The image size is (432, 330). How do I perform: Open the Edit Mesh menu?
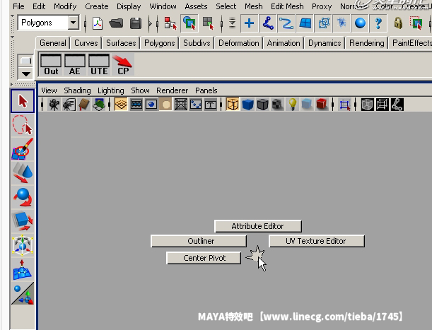pos(287,6)
